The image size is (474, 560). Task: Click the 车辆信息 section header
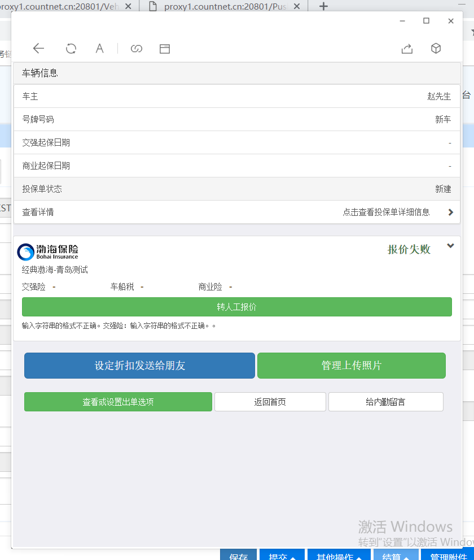237,73
